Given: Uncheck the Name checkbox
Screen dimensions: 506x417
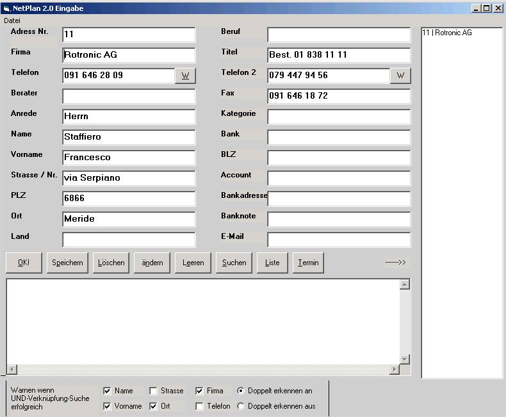Looking at the screenshot, I should pyautogui.click(x=107, y=391).
